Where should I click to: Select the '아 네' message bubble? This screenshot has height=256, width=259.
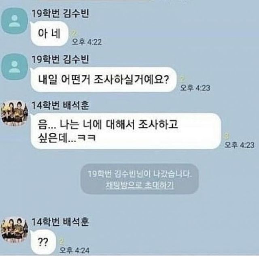click(x=49, y=34)
